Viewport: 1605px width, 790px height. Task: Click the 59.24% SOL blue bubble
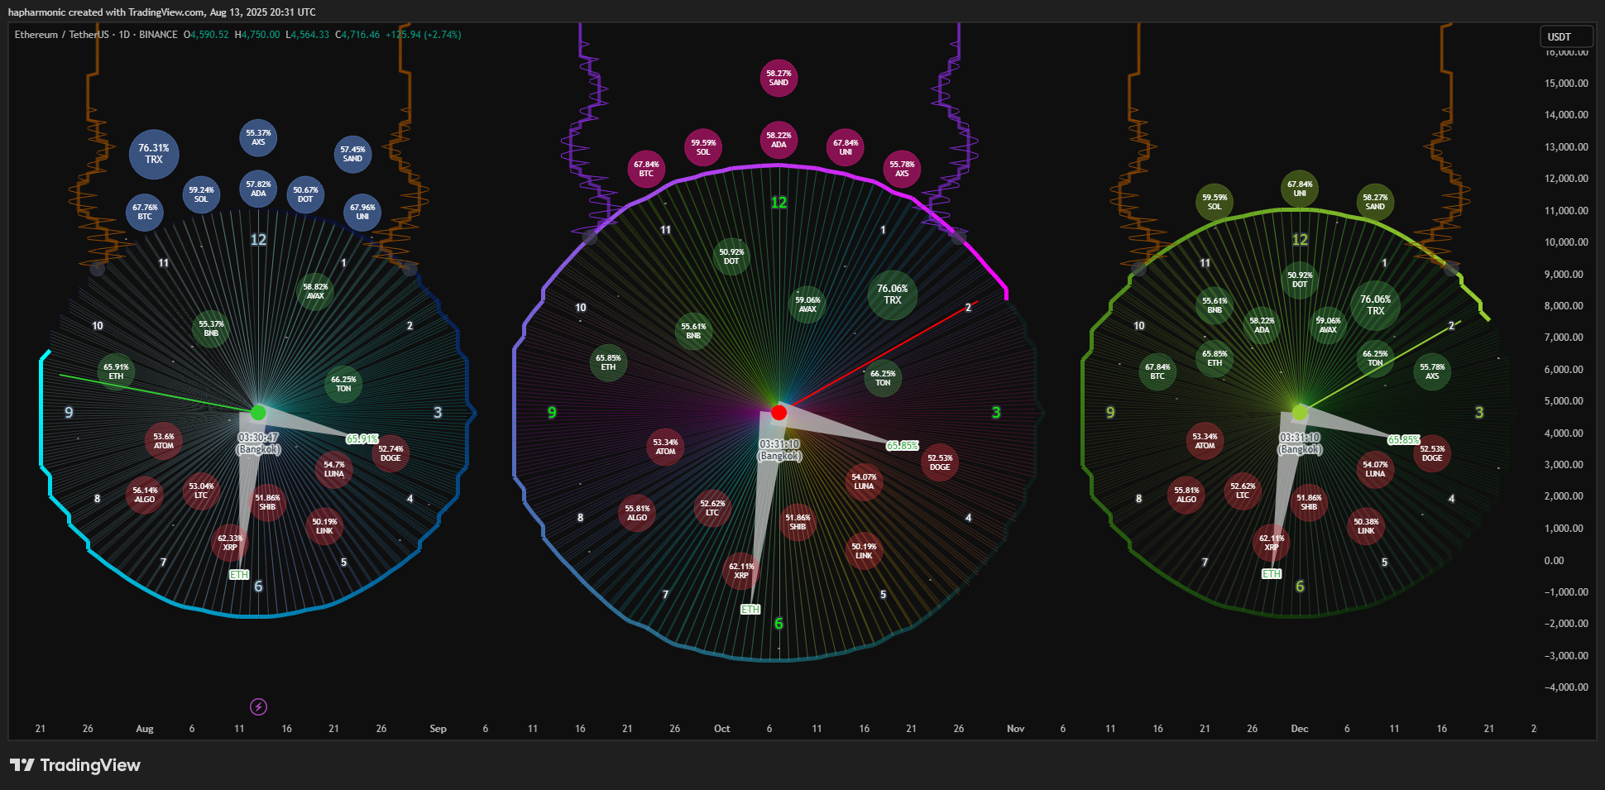tap(201, 194)
